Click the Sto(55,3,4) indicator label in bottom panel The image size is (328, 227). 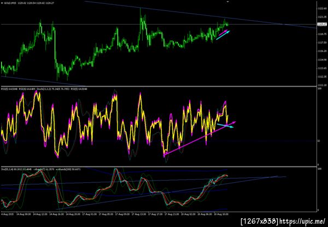point(16,169)
